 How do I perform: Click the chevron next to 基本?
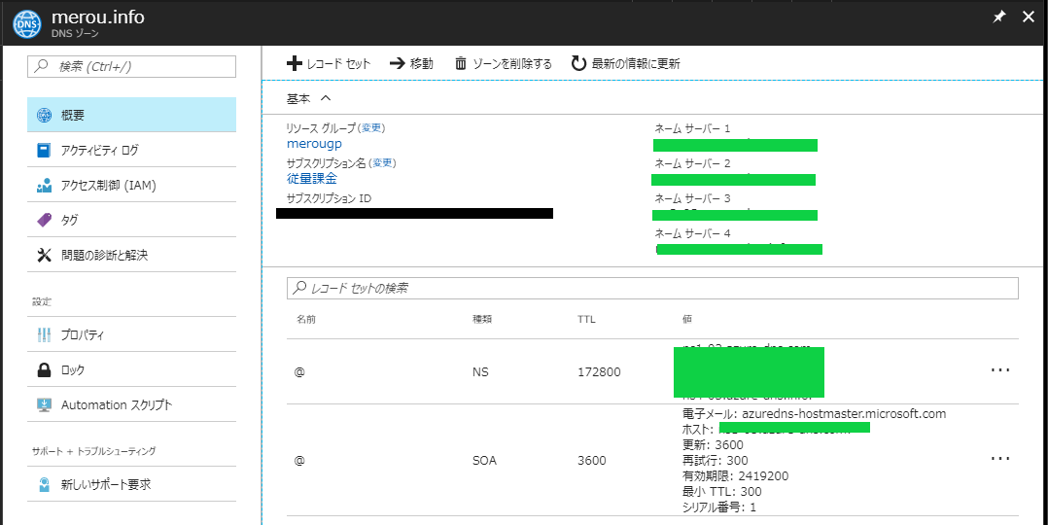coord(326,97)
